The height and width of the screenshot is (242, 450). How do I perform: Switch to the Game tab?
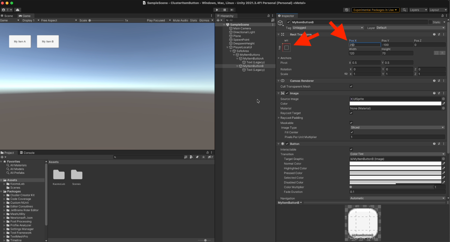[24, 16]
